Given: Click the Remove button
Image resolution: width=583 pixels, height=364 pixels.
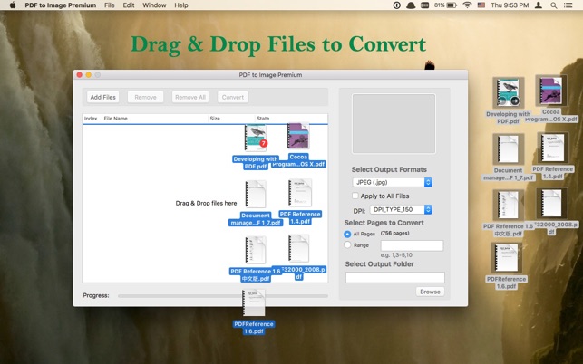Looking at the screenshot, I should click(x=145, y=97).
